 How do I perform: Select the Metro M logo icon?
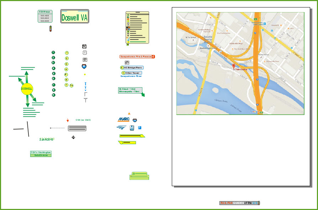click(x=132, y=127)
